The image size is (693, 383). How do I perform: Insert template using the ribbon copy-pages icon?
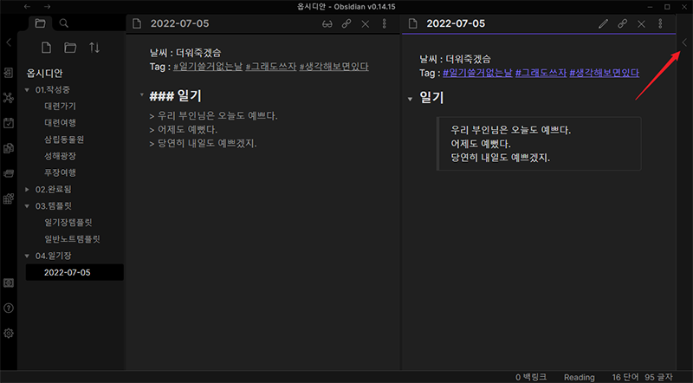[x=9, y=148]
